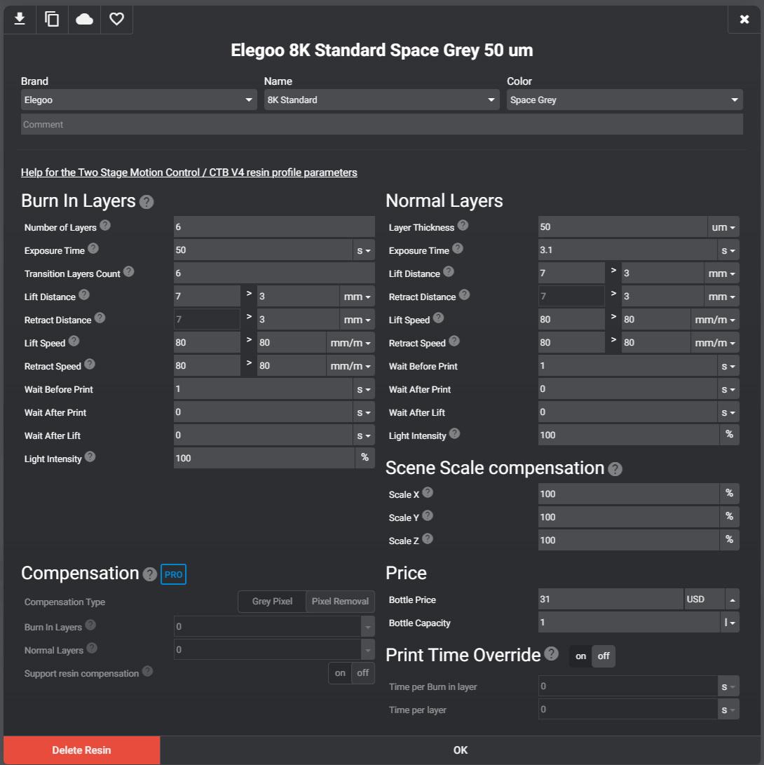
Task: Turn Print Time Override on
Action: [580, 656]
